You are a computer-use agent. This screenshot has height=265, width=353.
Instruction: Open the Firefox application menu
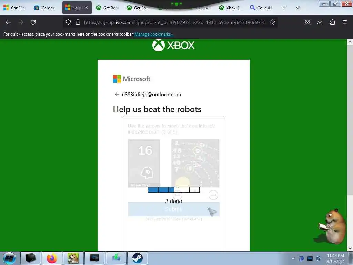tap(345, 22)
